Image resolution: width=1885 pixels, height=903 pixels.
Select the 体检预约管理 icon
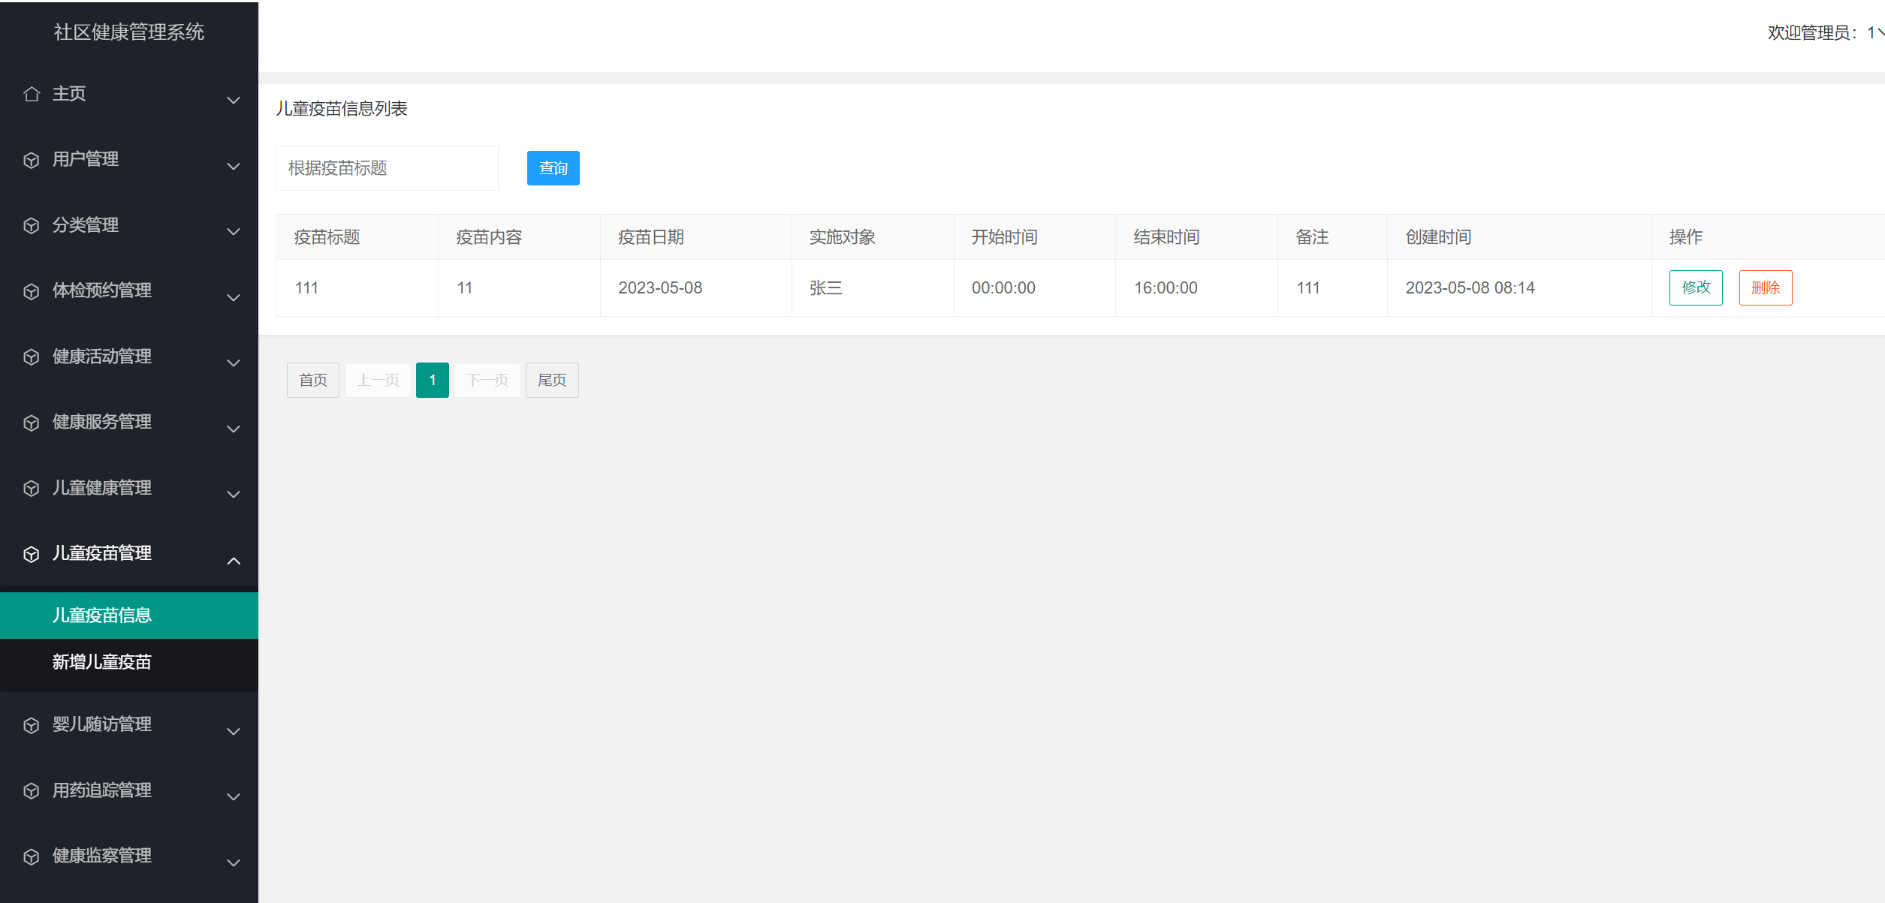pos(32,290)
